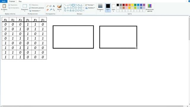The width and height of the screenshot is (190, 107).
Task: Pick the green color swatch
Action: coord(135,5)
